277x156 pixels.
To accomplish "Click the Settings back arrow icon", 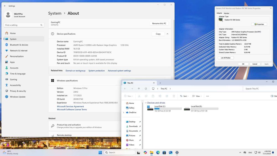I will (5, 6).
